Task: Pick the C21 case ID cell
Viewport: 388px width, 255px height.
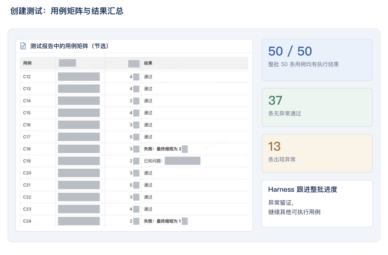Action: pyautogui.click(x=27, y=185)
